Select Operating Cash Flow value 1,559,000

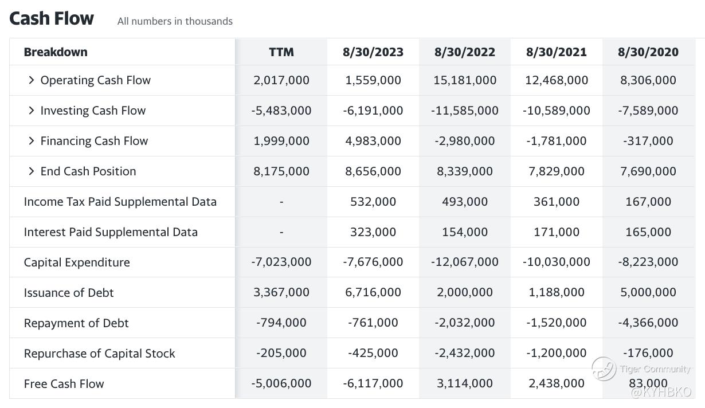point(373,80)
